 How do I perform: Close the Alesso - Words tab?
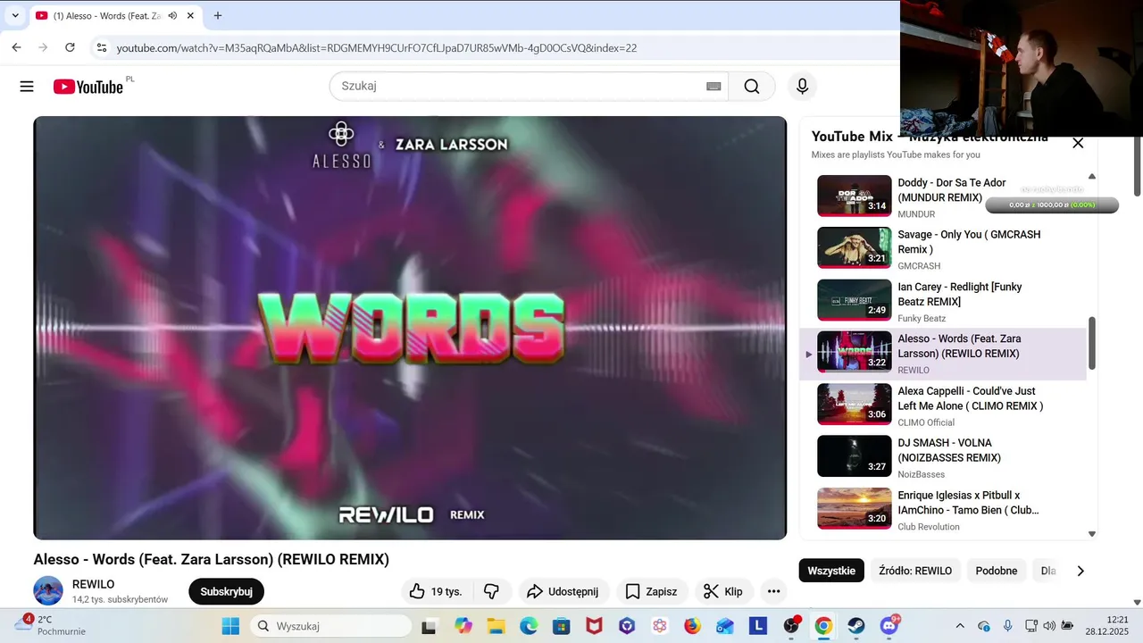(190, 16)
